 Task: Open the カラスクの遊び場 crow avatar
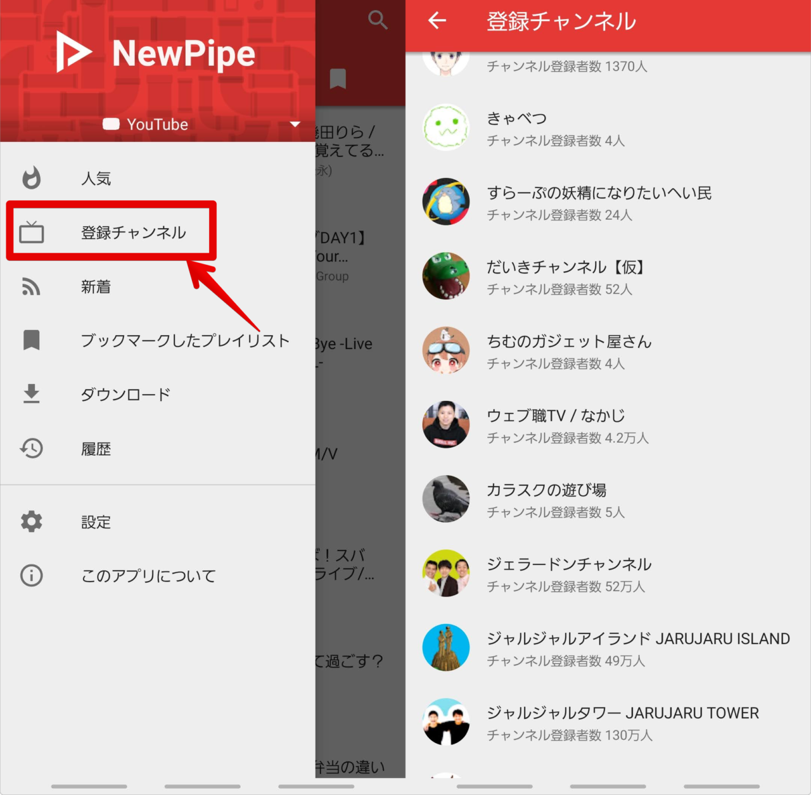pyautogui.click(x=446, y=499)
